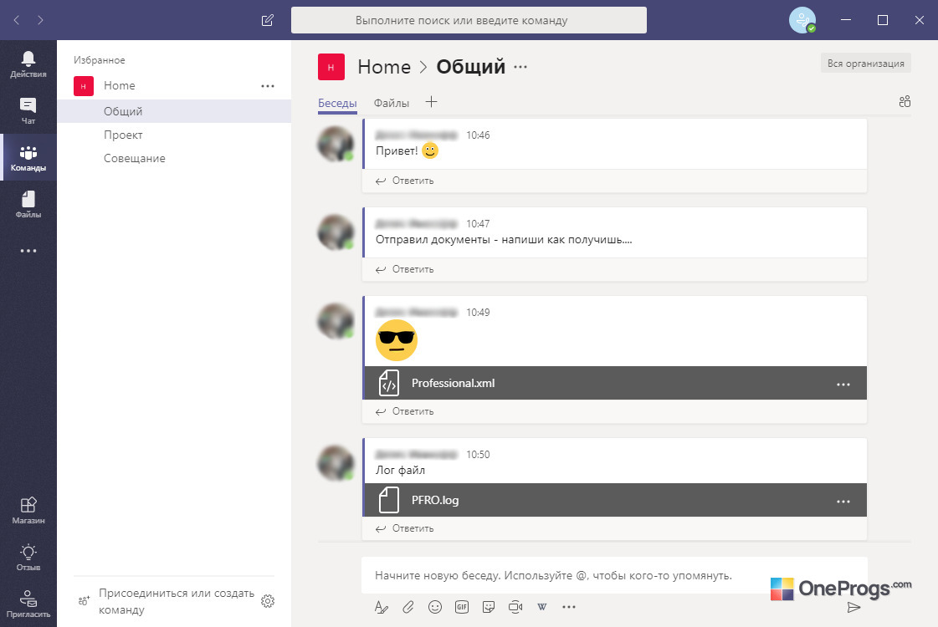Image resolution: width=938 pixels, height=627 pixels.
Task: Click the Вся организация badge
Action: 865,64
